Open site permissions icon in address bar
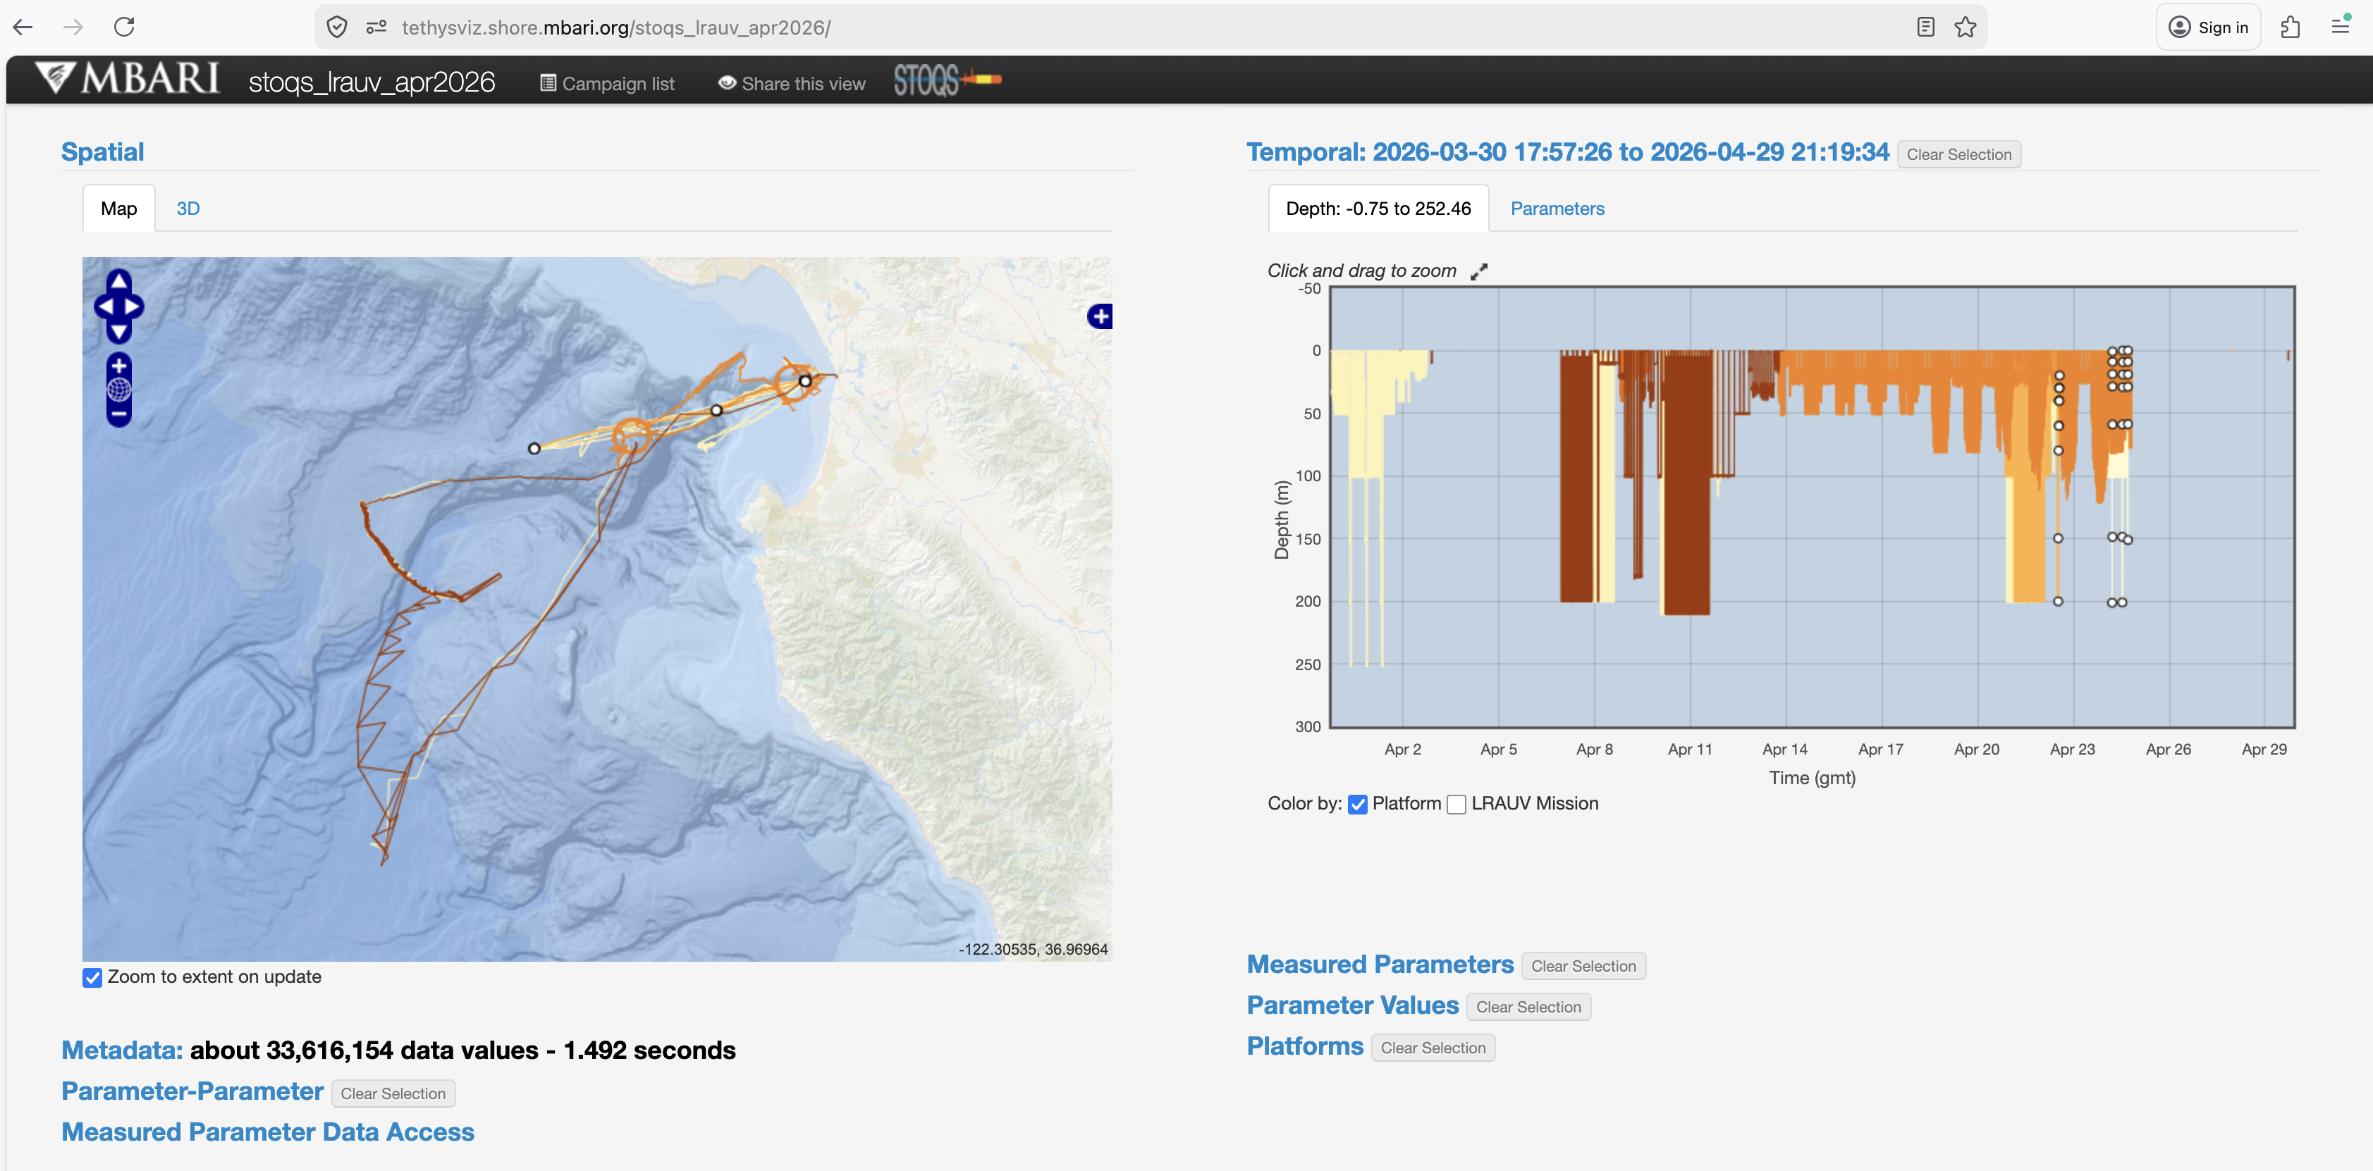2373x1171 pixels. (x=376, y=27)
